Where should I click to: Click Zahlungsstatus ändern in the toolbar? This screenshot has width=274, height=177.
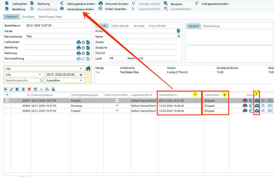(x=81, y=4)
